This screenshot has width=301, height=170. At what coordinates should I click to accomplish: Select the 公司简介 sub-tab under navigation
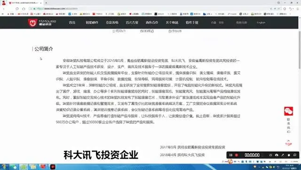[x=119, y=31]
